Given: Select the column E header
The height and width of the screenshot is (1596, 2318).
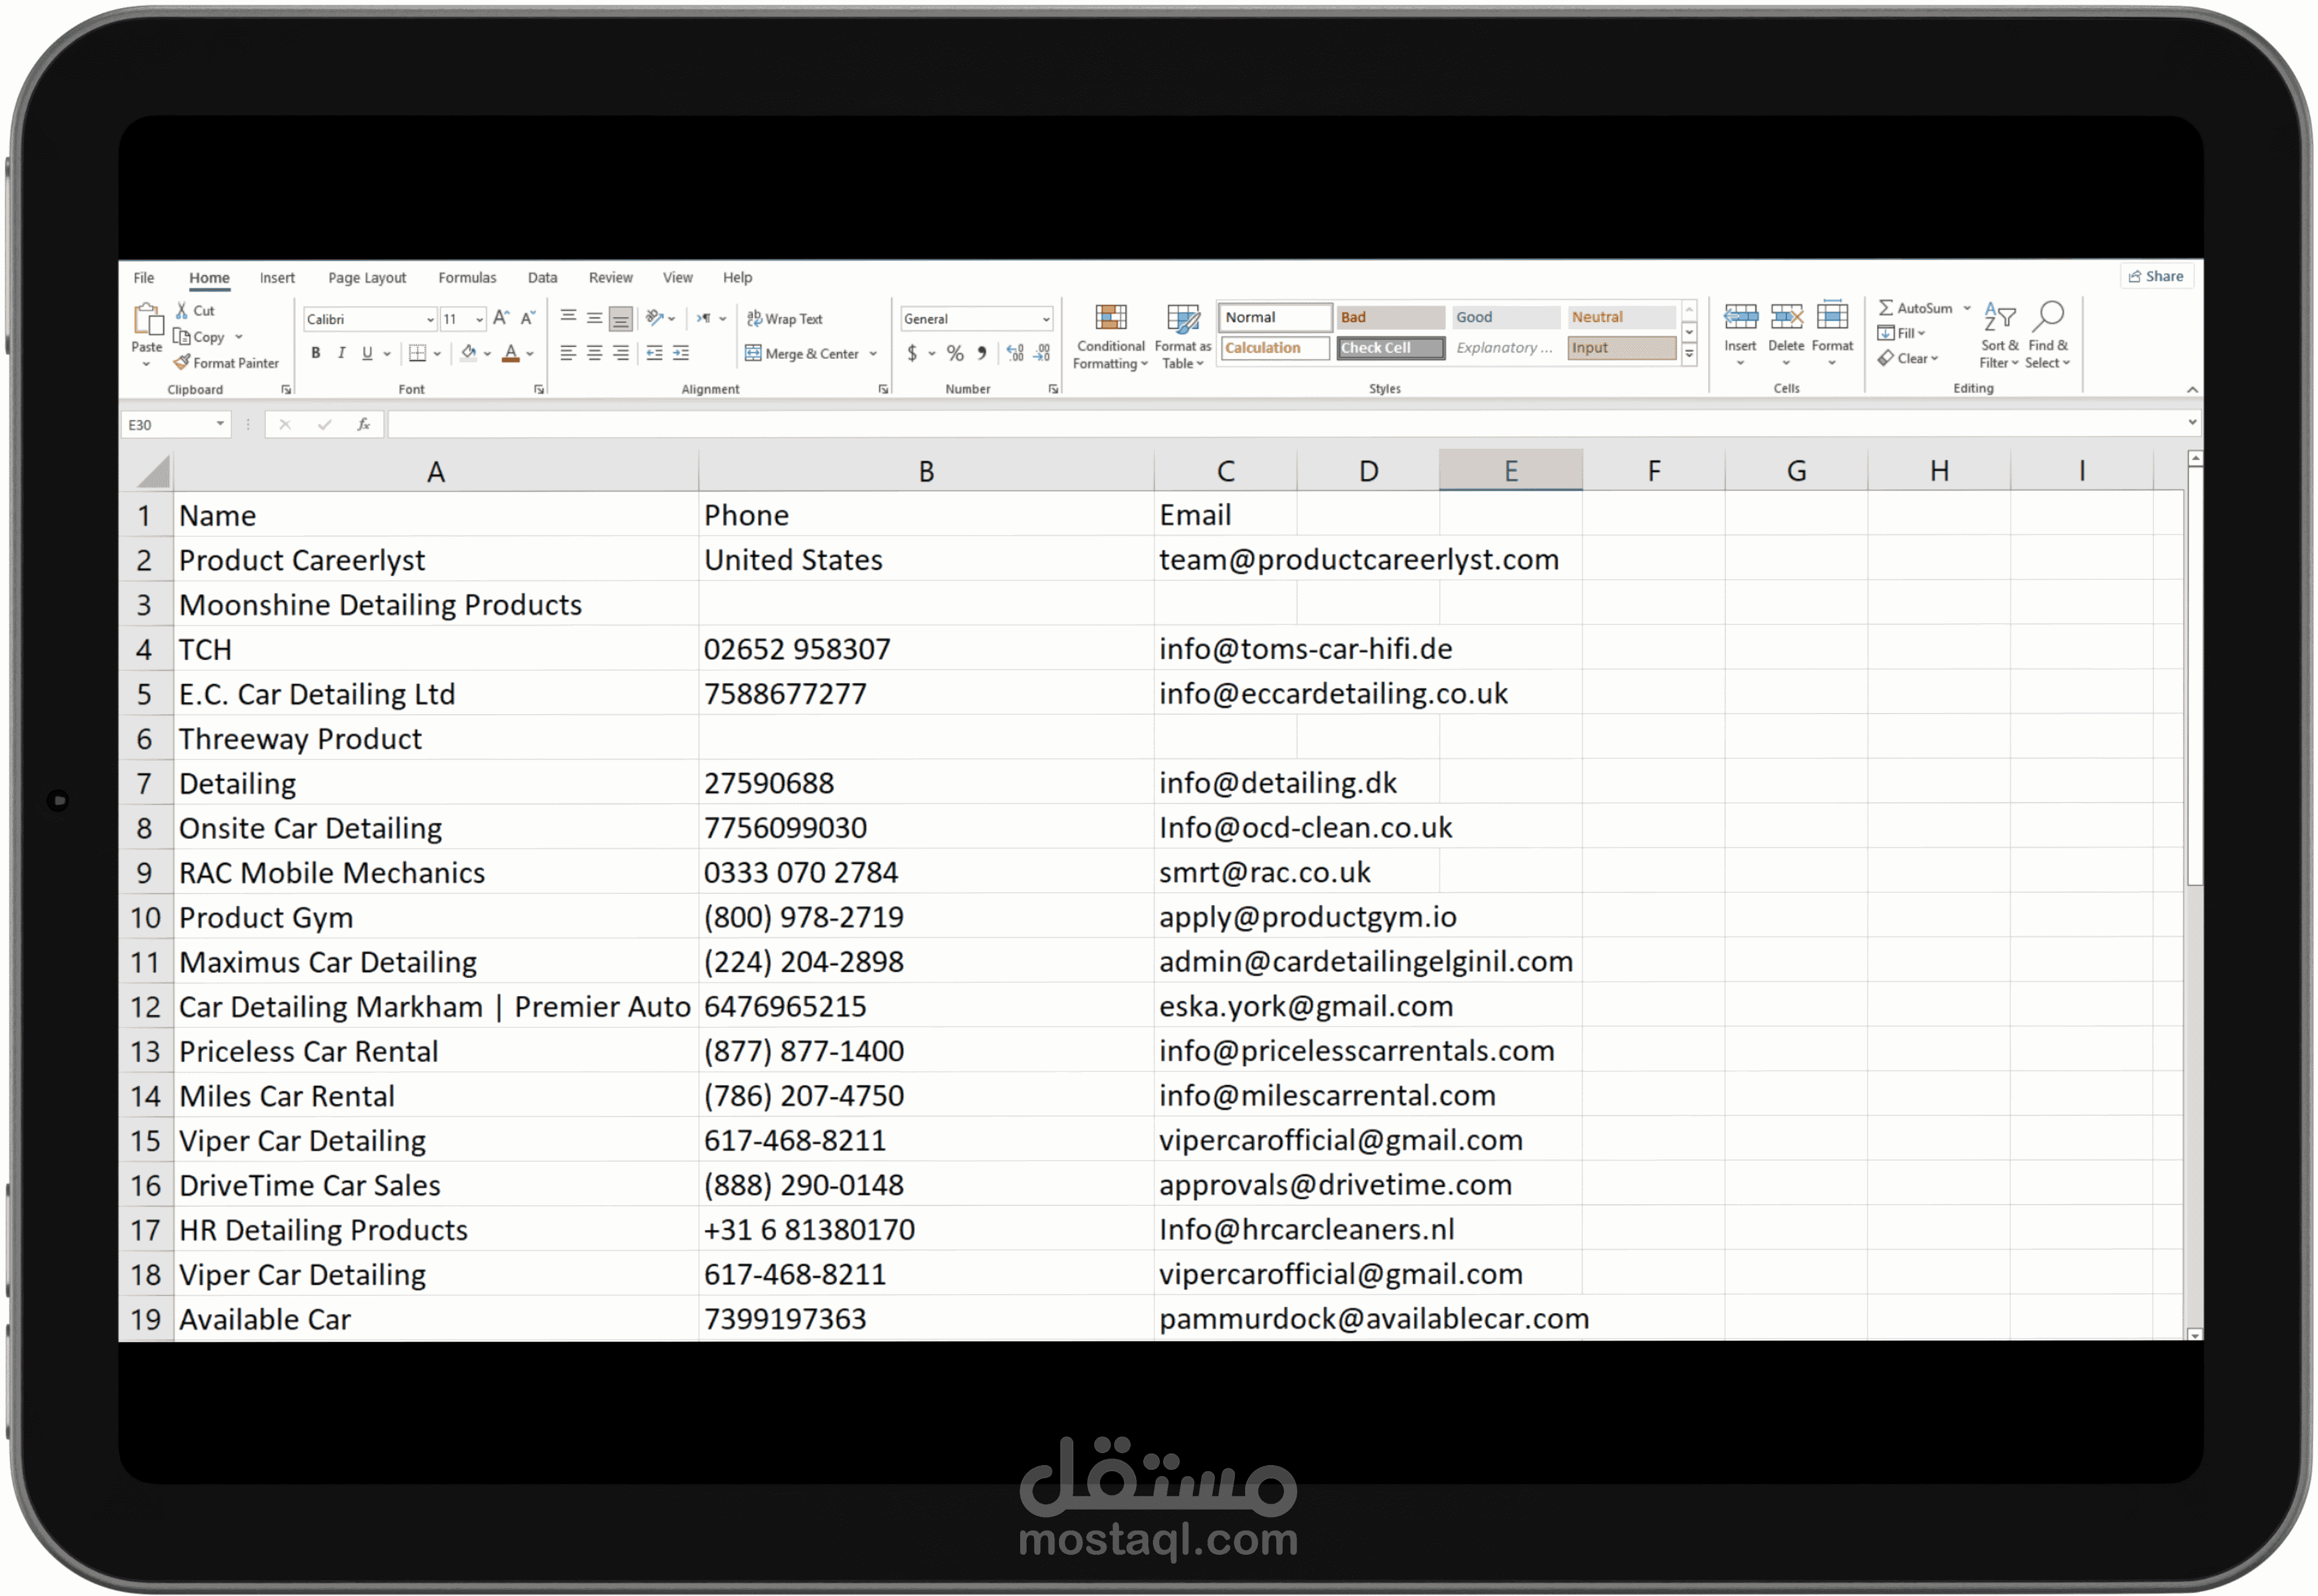Looking at the screenshot, I should 1511,471.
